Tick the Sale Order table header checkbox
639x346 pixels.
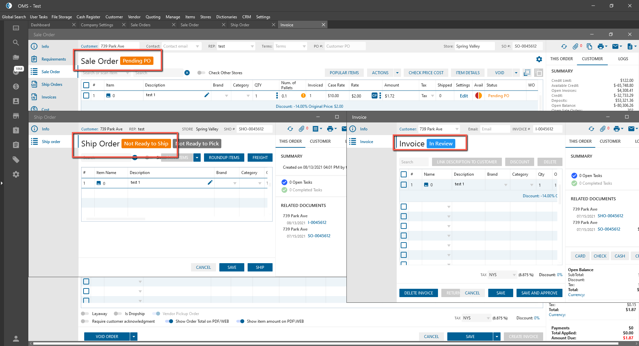86,85
